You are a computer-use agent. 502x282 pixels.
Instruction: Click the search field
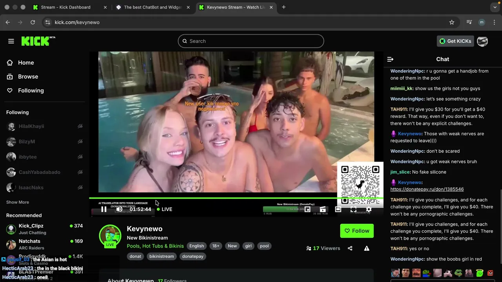251,41
